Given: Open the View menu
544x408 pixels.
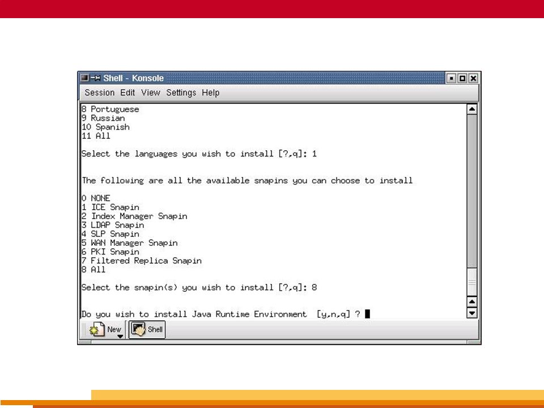Looking at the screenshot, I should (x=150, y=92).
